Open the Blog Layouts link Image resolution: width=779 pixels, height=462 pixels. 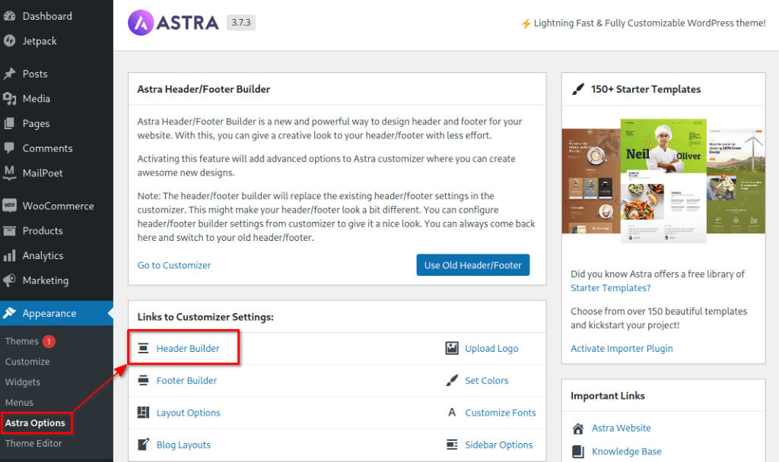pos(183,445)
